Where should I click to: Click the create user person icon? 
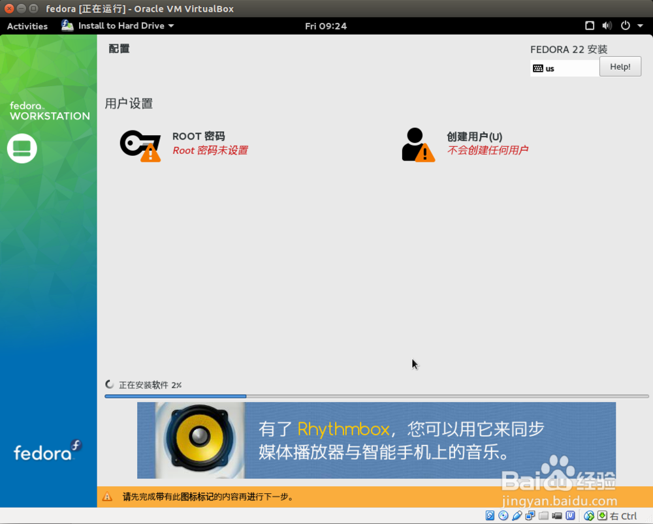(x=418, y=144)
